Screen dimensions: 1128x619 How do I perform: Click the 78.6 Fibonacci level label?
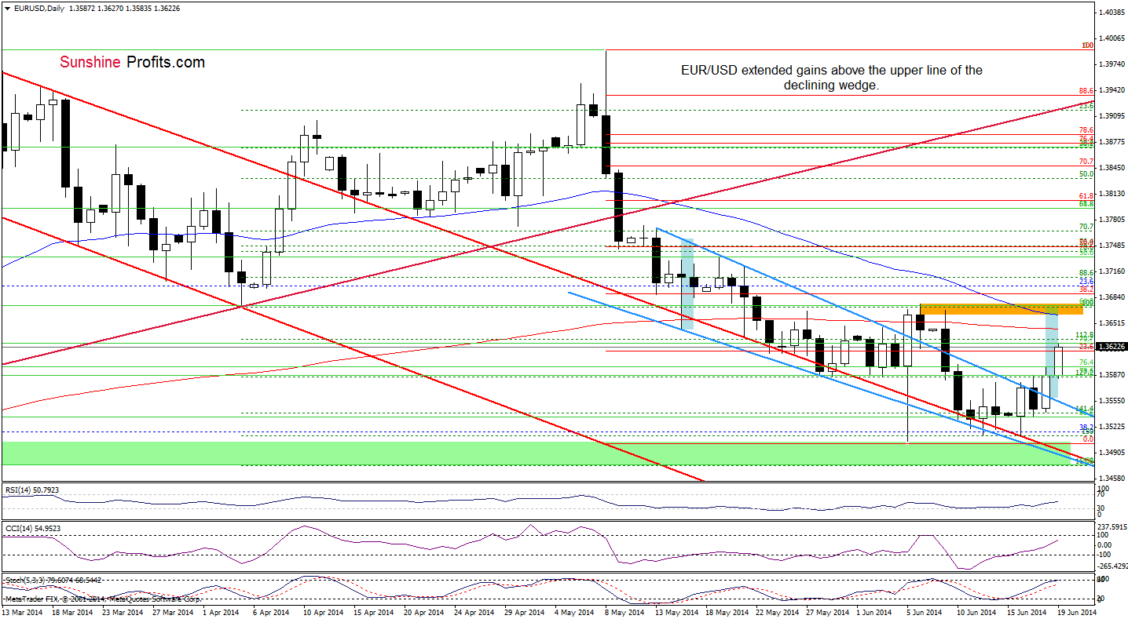[1086, 130]
